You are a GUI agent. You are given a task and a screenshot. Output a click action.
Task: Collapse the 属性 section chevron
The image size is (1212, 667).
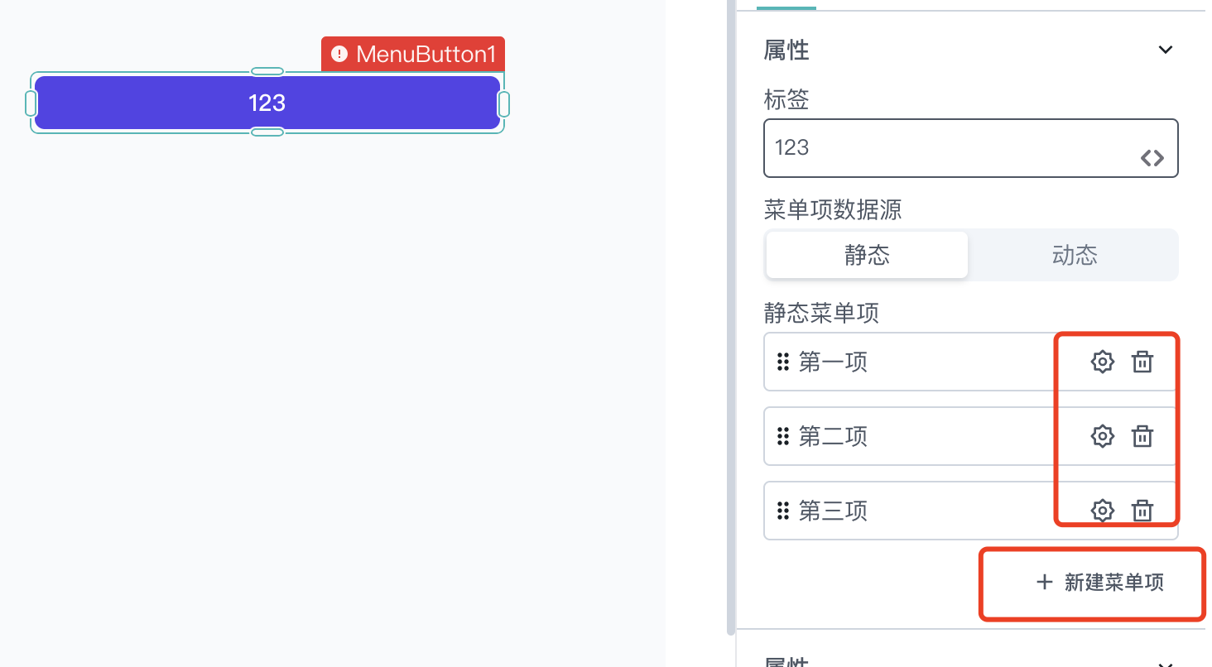click(1166, 50)
